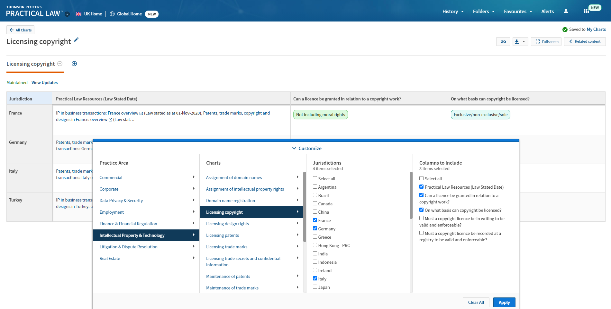The width and height of the screenshot is (611, 309).
Task: Tick the Argentina jurisdiction checkbox
Action: pos(315,187)
